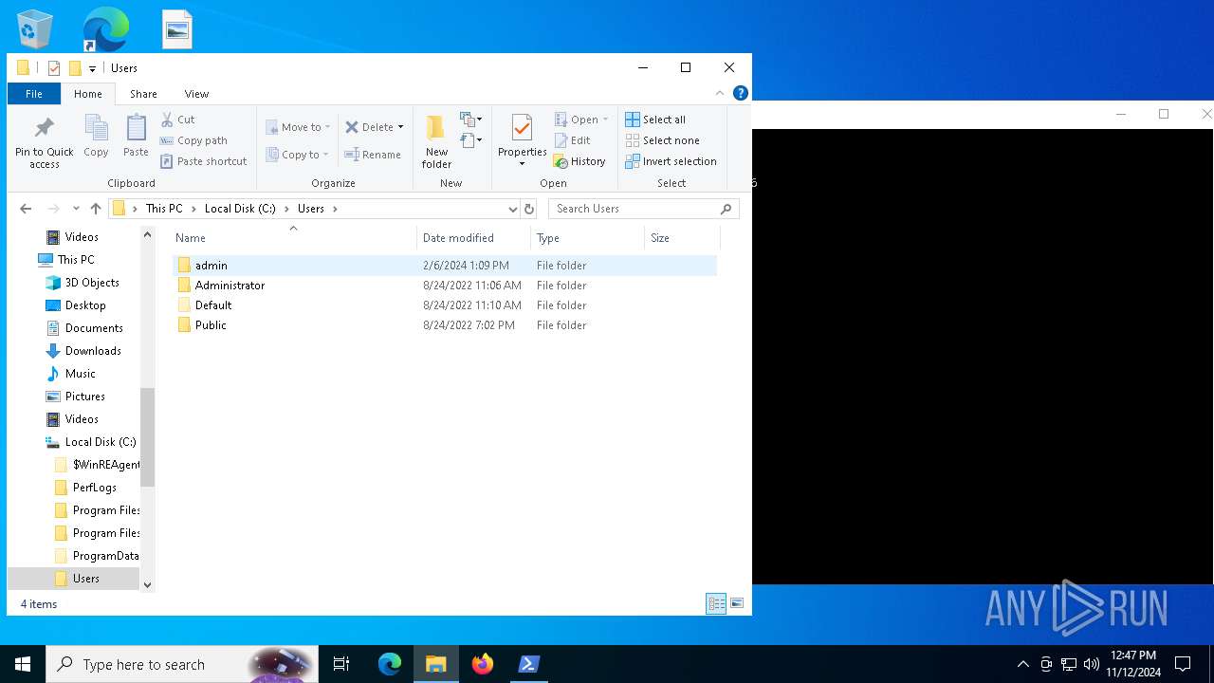Collapse the ribbon chevron
Image resolution: width=1214 pixels, height=683 pixels.
pos(720,93)
